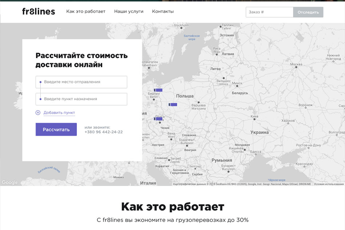Select the truck marker near Berlin
Image resolution: width=345 pixels, height=230 pixels.
click(158, 90)
